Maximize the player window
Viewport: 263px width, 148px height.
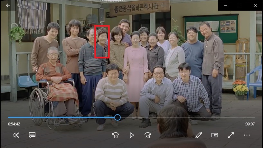240,5
